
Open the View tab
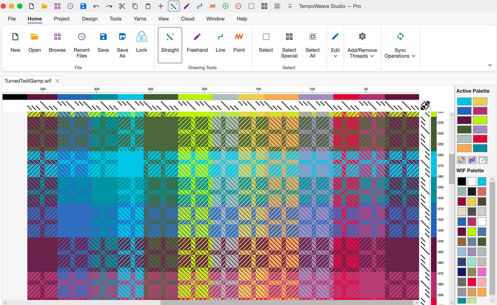point(164,19)
